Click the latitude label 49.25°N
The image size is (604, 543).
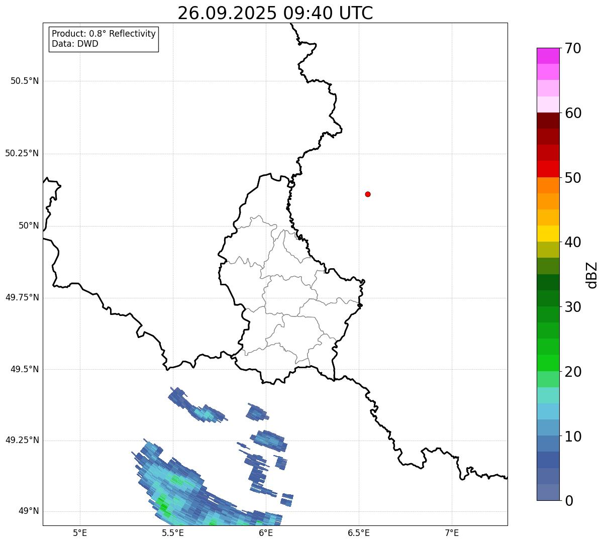pyautogui.click(x=22, y=441)
